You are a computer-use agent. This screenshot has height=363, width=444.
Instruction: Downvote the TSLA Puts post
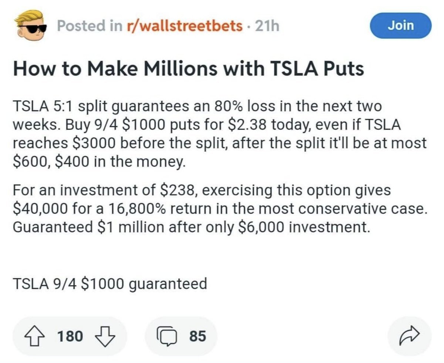point(106,336)
